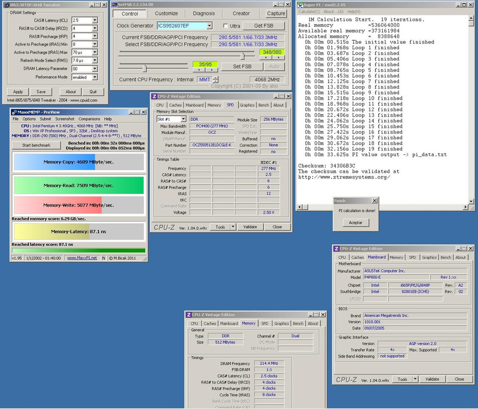This screenshot has width=478, height=409.
Task: Click left arrow under 348/380 value
Action: tap(266, 57)
